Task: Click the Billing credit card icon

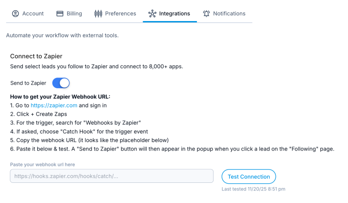Action: point(60,13)
